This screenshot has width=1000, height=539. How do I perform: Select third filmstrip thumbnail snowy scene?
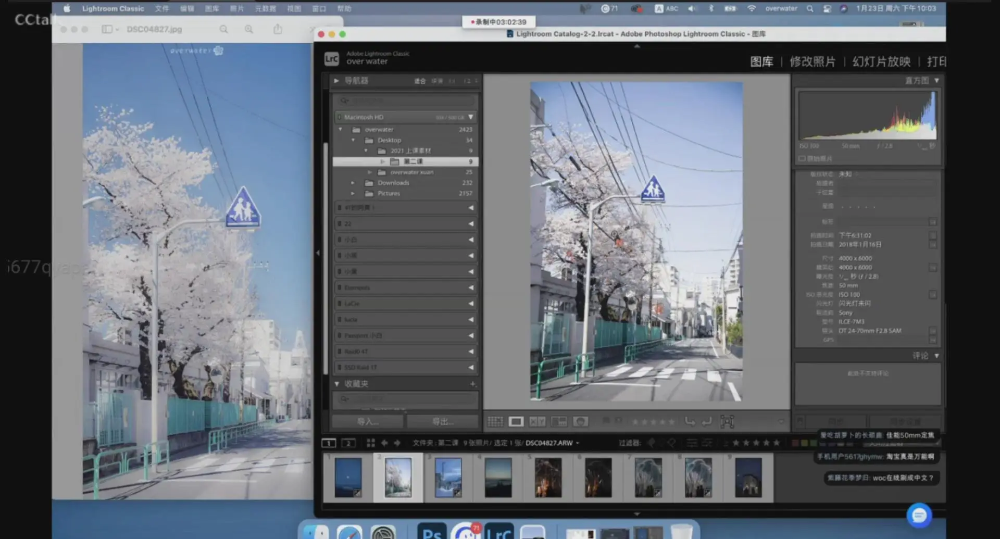click(448, 477)
